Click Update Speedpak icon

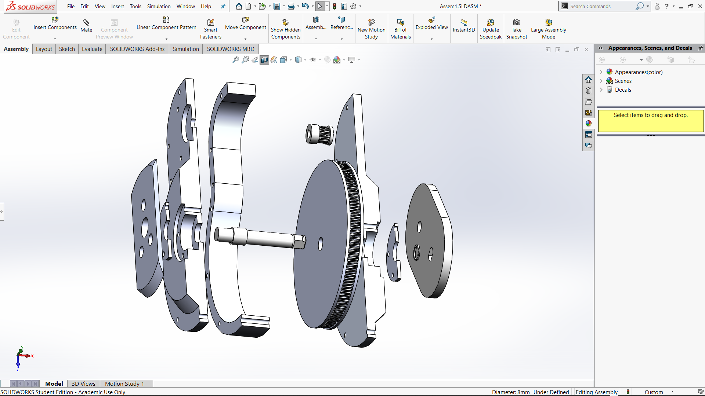tap(490, 23)
